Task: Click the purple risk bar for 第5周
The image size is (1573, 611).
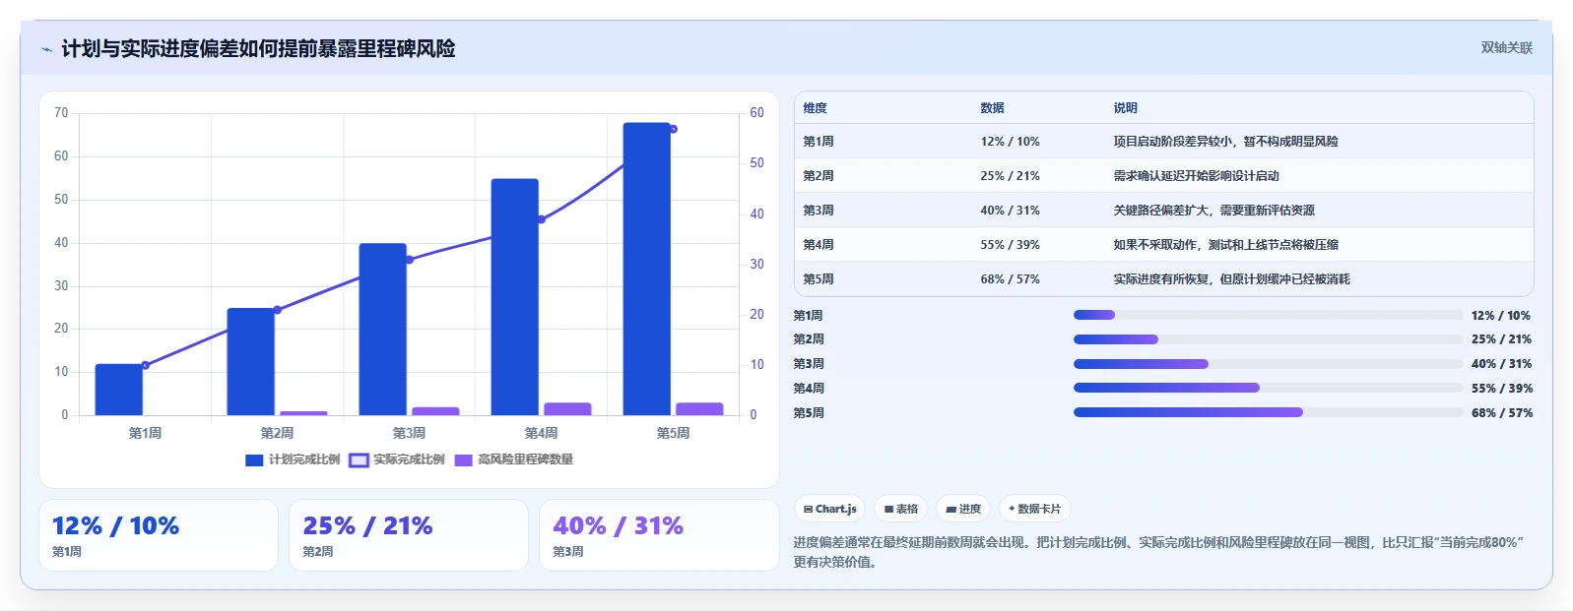Action: 699,409
